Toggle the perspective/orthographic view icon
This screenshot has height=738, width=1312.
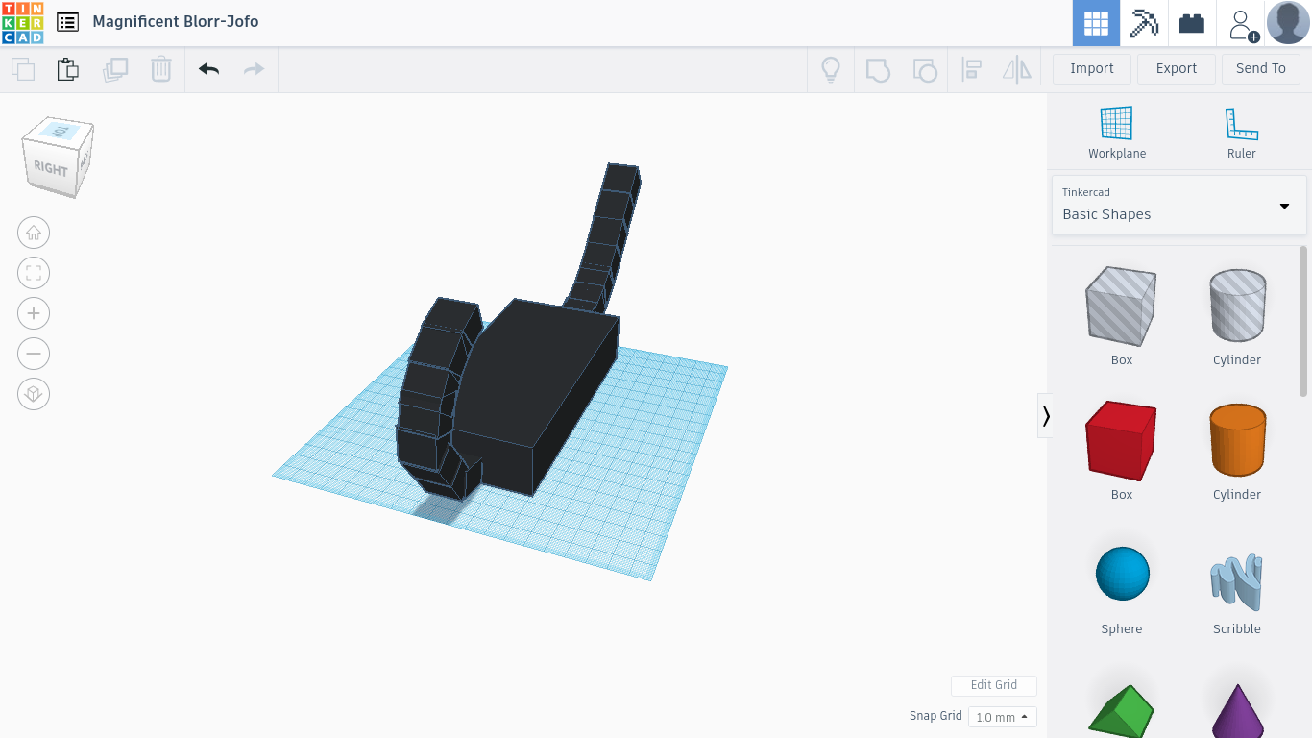point(34,394)
